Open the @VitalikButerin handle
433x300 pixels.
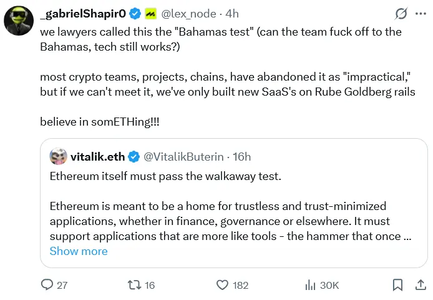[184, 156]
